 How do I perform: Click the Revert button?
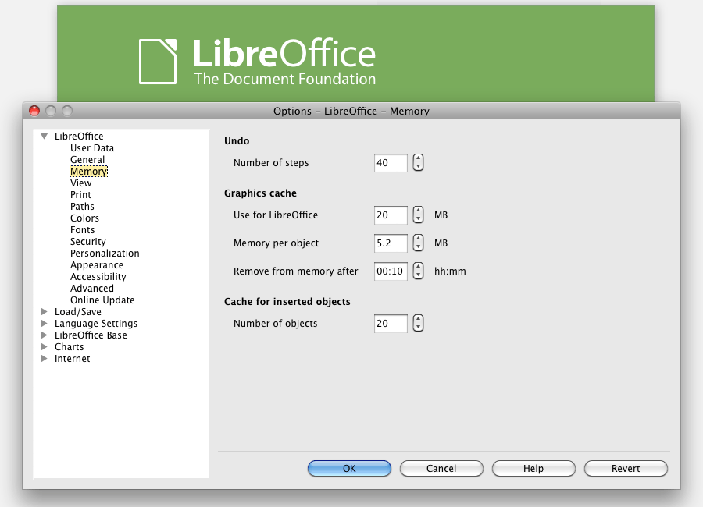click(x=626, y=469)
